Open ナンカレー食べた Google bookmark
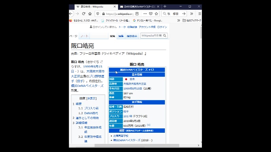Viewport: 271px width, 152px height. [x=147, y=20]
